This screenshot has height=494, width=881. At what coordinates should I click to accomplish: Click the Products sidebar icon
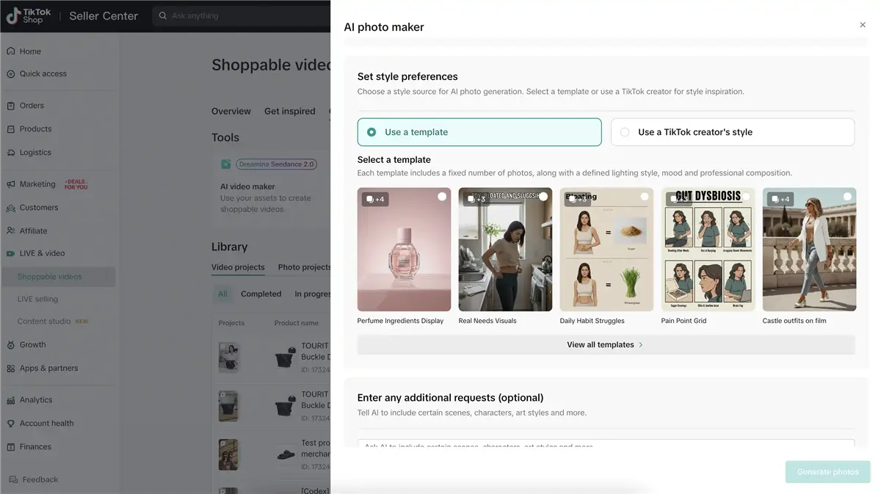pyautogui.click(x=10, y=129)
